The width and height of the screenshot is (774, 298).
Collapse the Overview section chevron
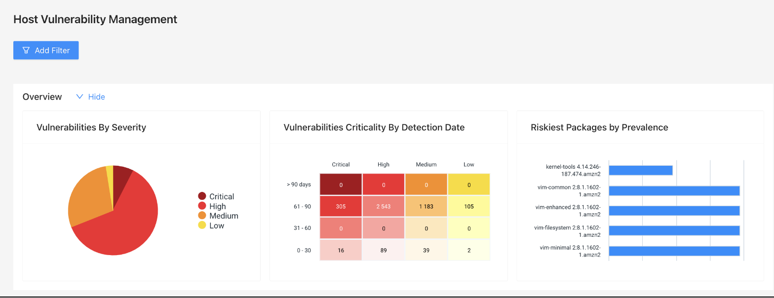coord(79,97)
